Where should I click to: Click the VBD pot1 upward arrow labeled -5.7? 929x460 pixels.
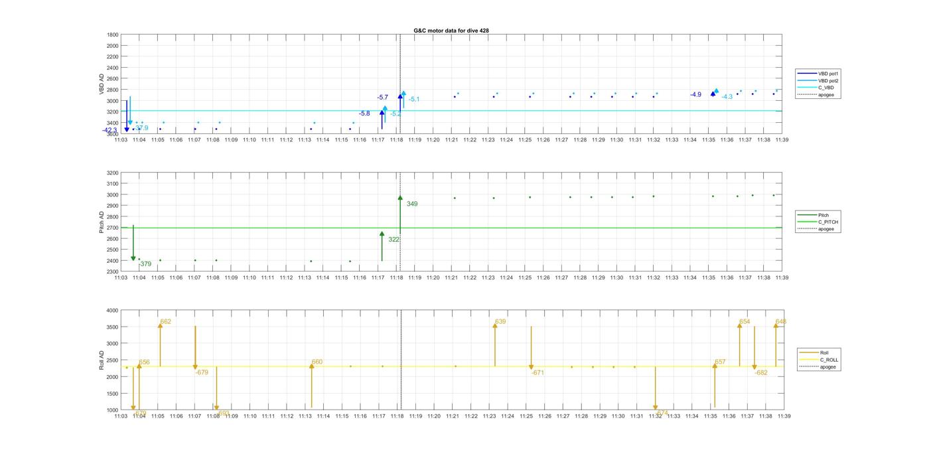click(400, 102)
